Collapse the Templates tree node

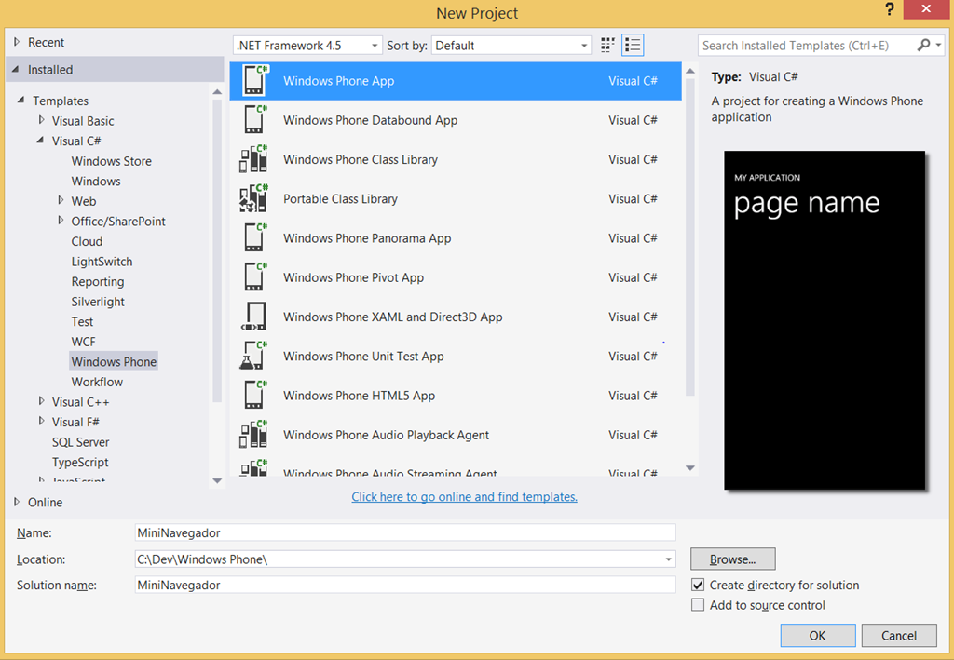click(21, 101)
